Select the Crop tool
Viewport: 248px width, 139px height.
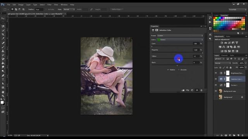[3, 34]
